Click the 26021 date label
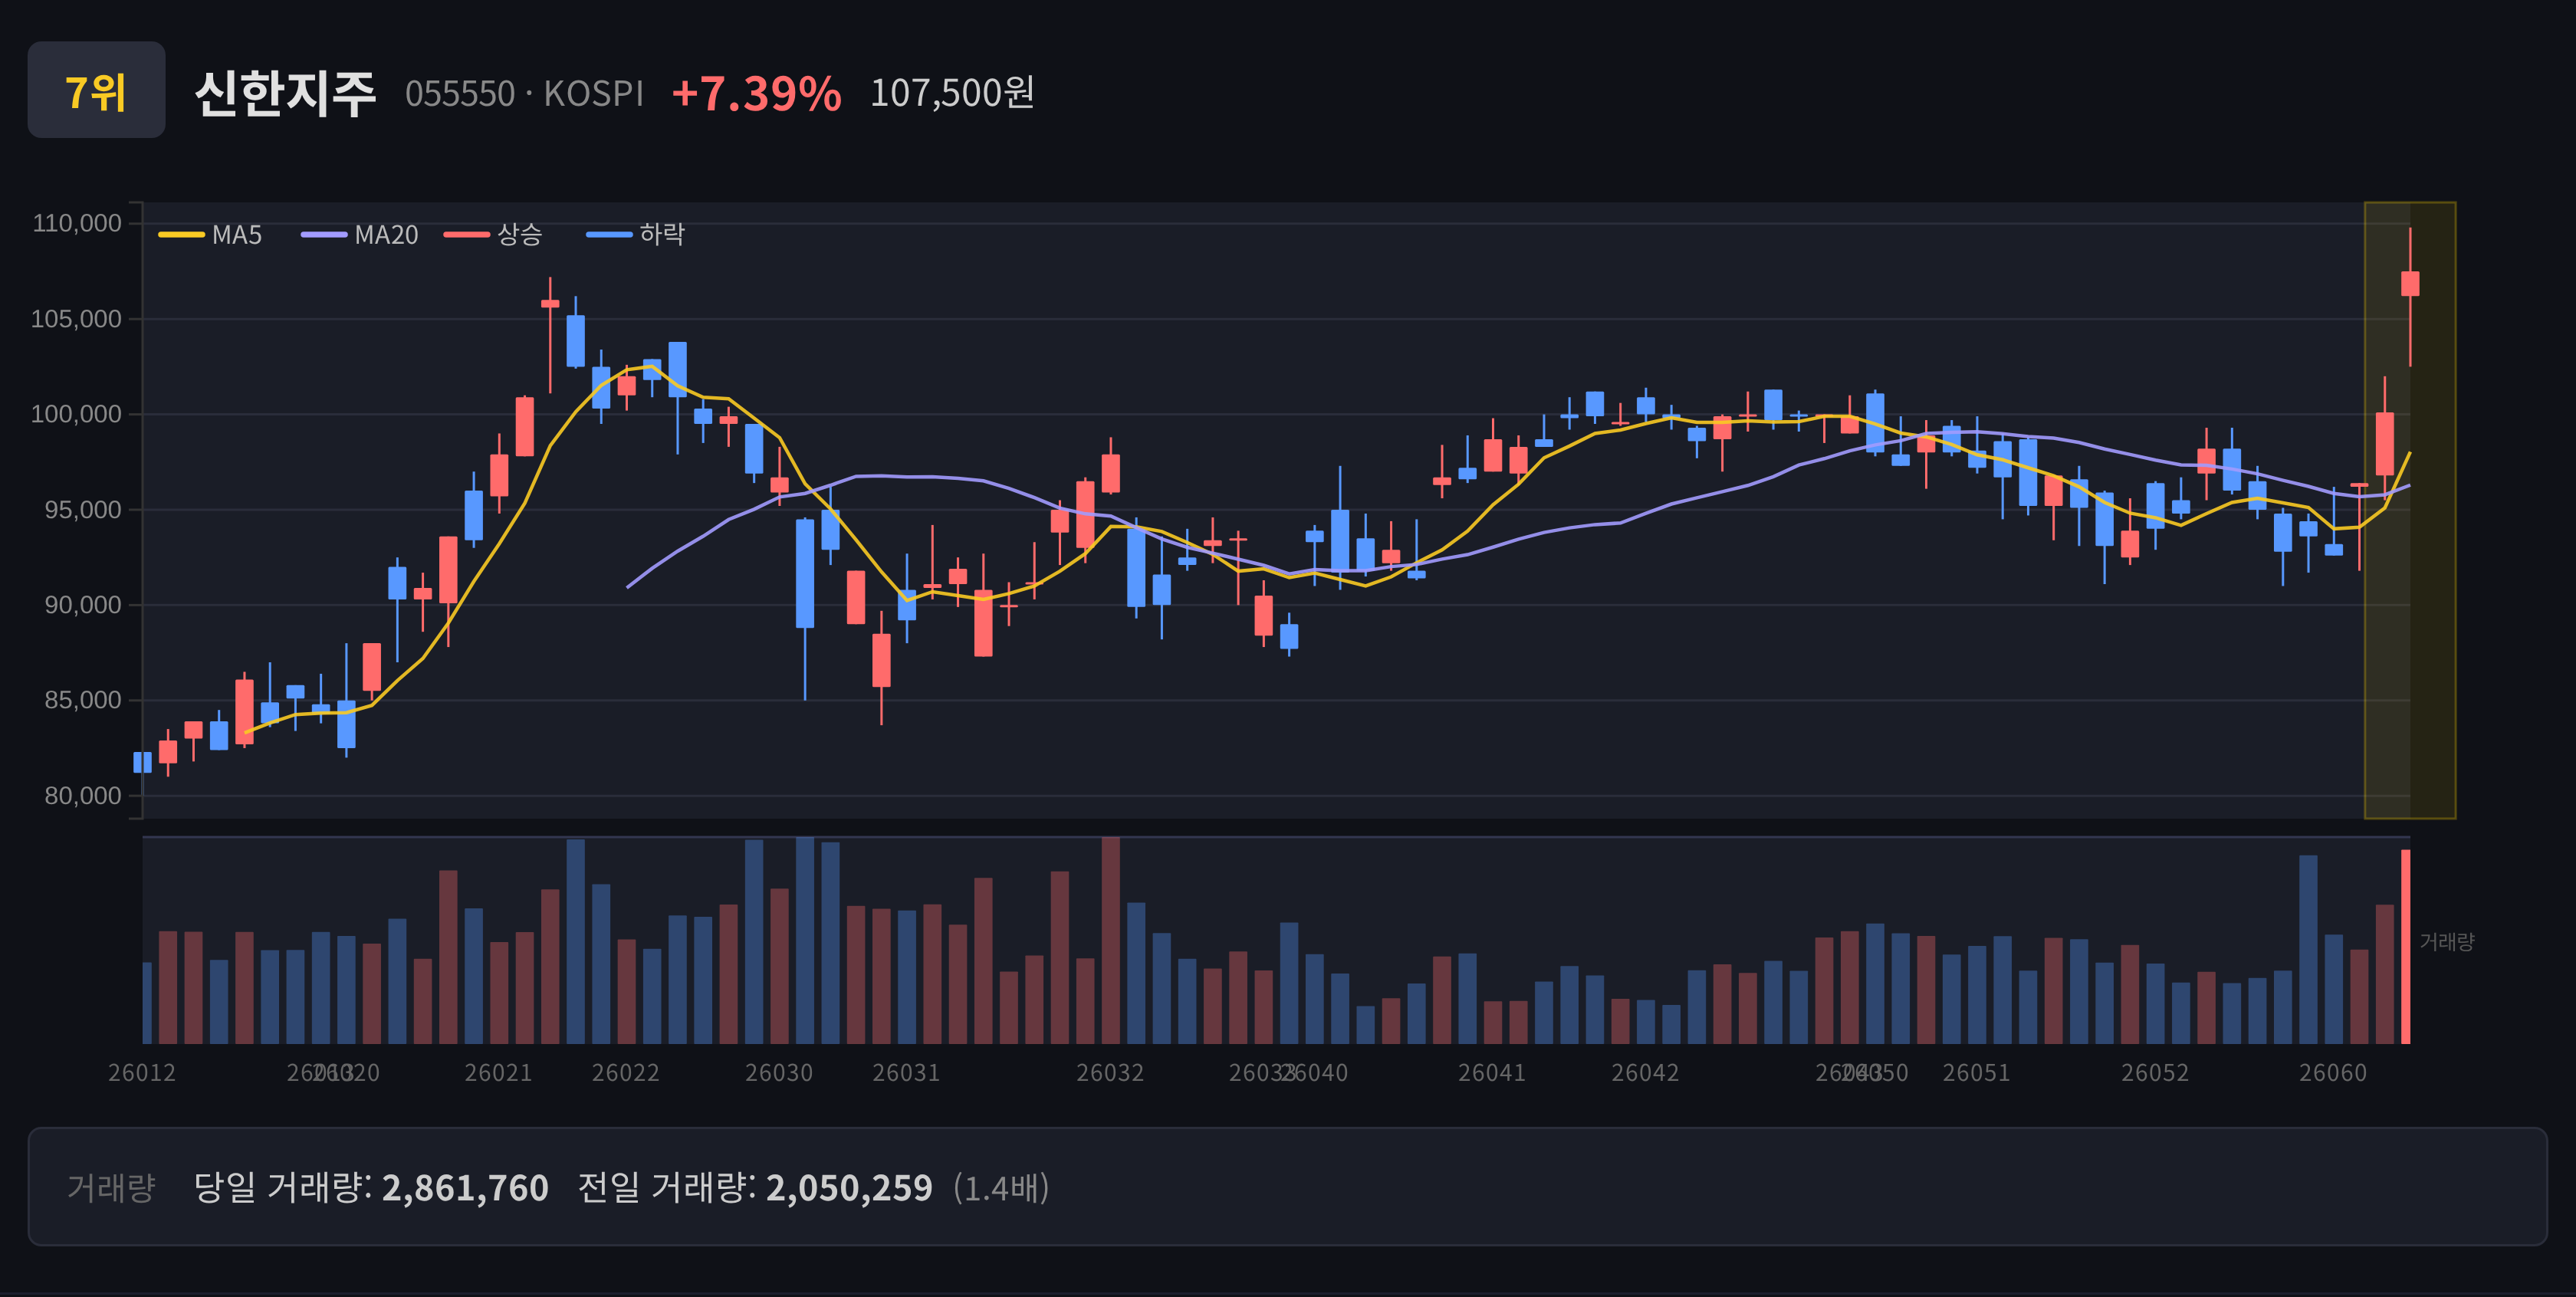This screenshot has width=2576, height=1297. tap(498, 1073)
